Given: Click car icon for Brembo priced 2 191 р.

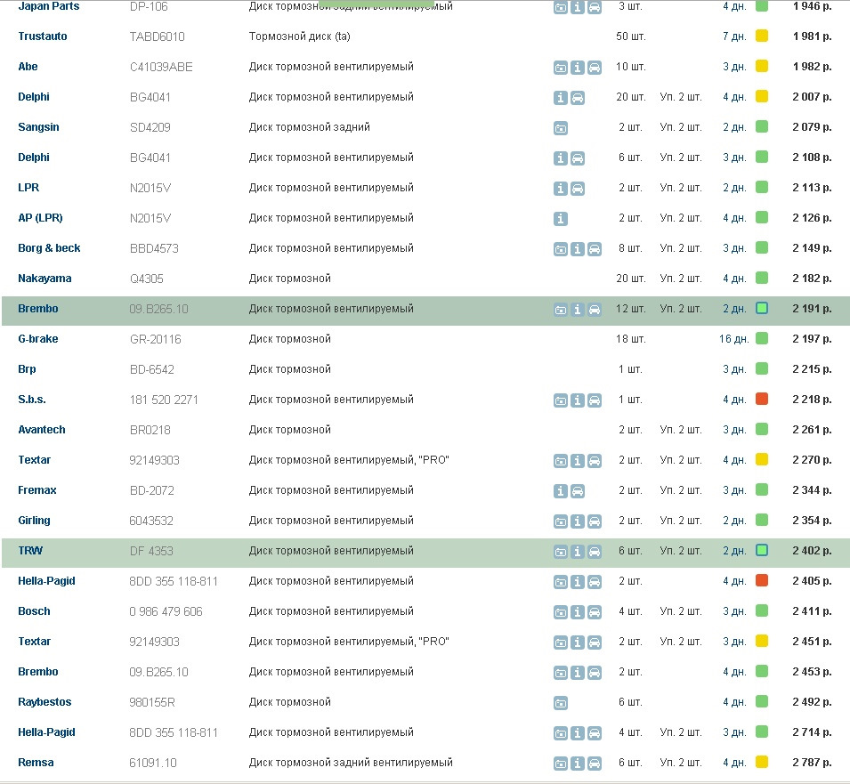Looking at the screenshot, I should (595, 310).
